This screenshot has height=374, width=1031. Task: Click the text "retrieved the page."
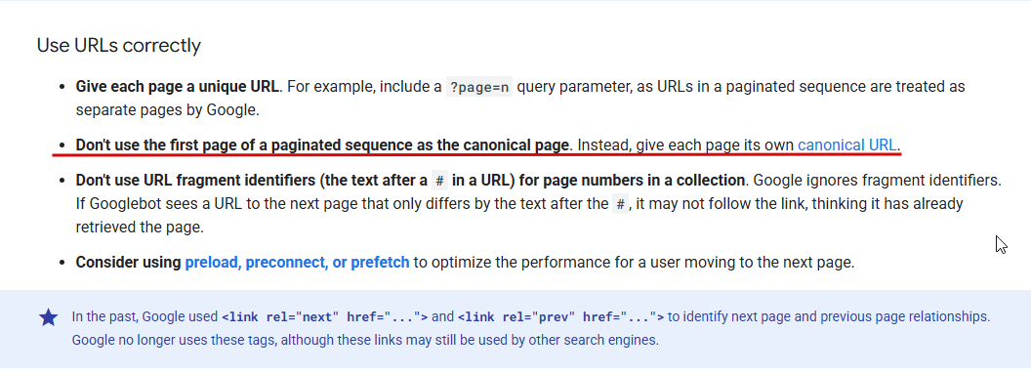click(140, 228)
